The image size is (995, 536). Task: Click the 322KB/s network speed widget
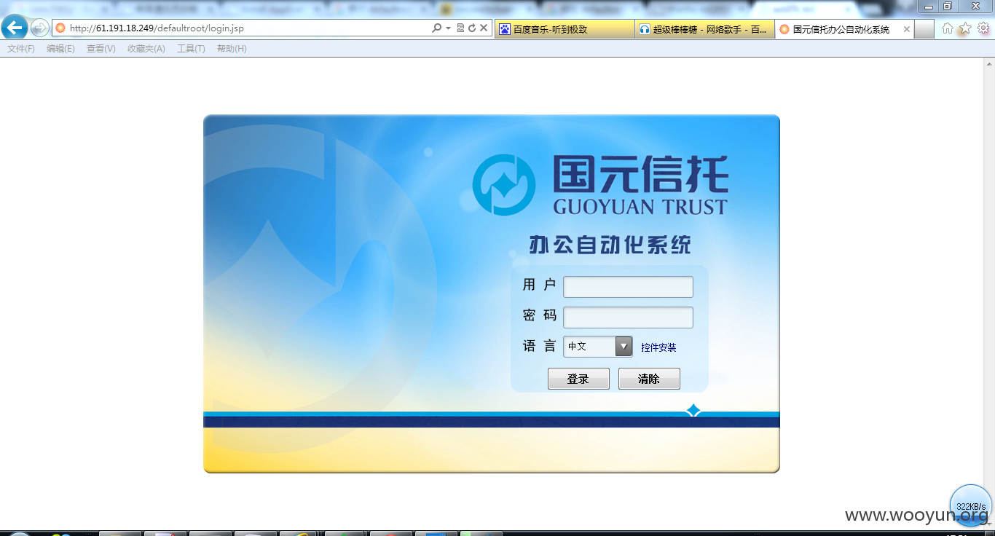click(971, 505)
